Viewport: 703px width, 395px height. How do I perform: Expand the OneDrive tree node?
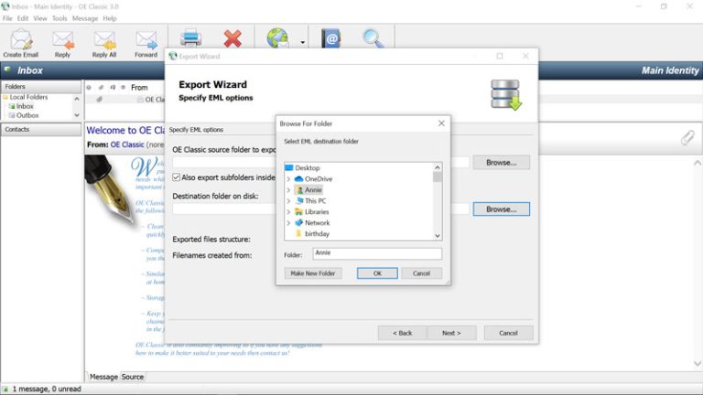(288, 179)
